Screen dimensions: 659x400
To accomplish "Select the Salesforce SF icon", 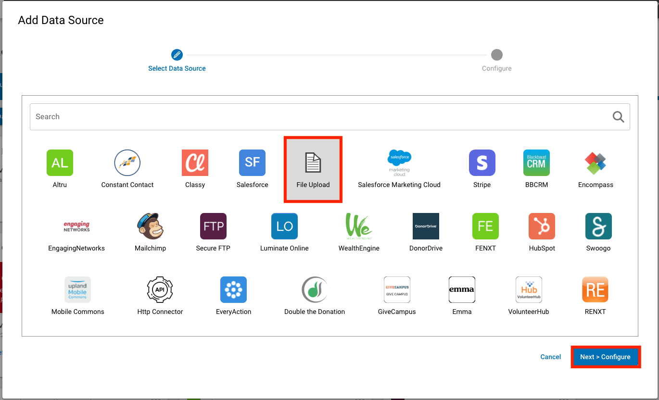I will [x=252, y=162].
